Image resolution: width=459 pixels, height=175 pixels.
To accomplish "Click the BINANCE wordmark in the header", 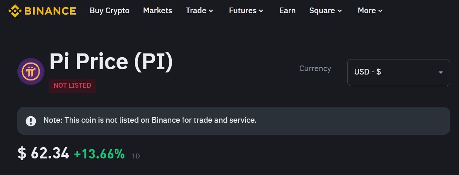I will (49, 11).
